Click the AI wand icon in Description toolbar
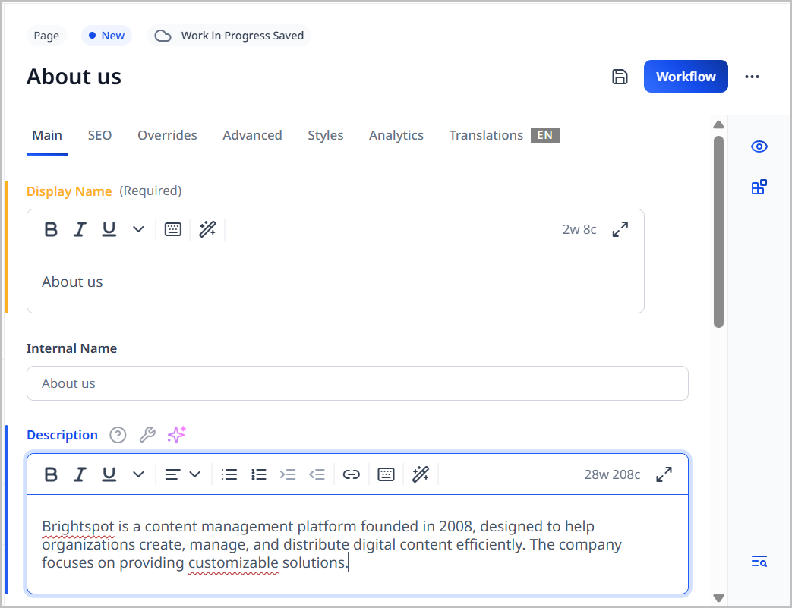Viewport: 792px width, 608px height. 421,474
